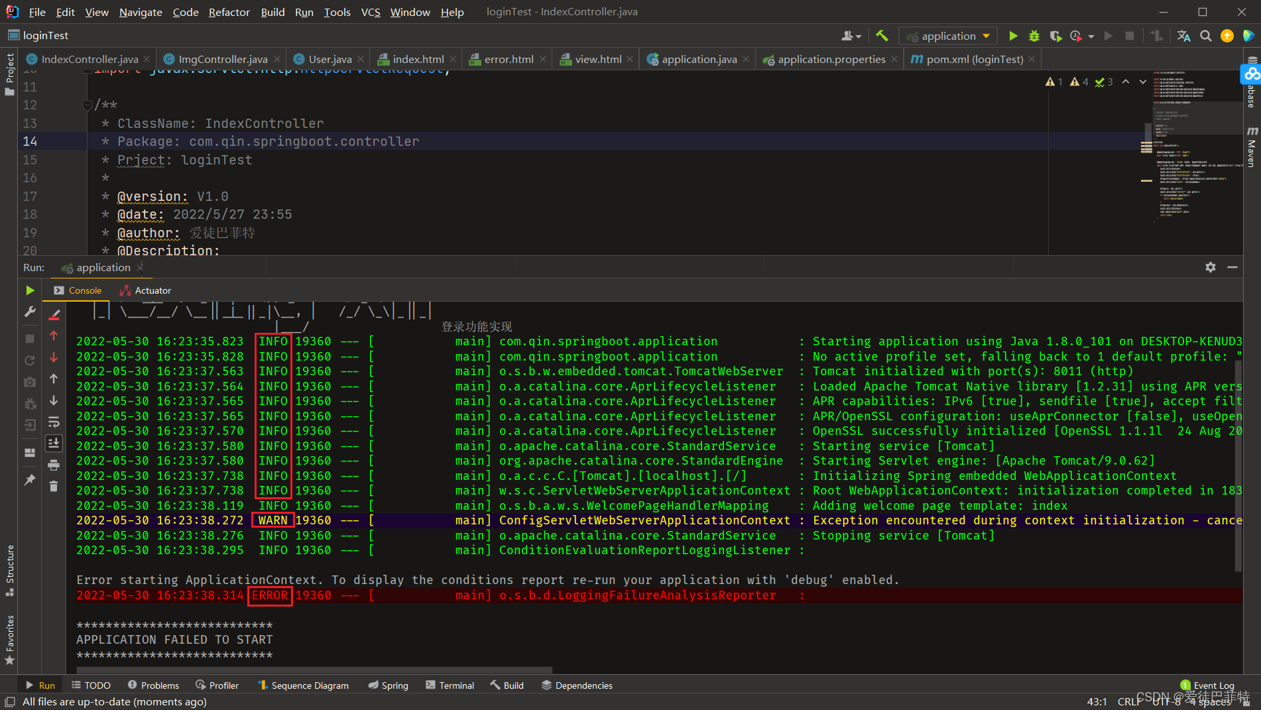This screenshot has width=1261, height=710.
Task: Open the application run configuration dropdown
Action: click(949, 36)
